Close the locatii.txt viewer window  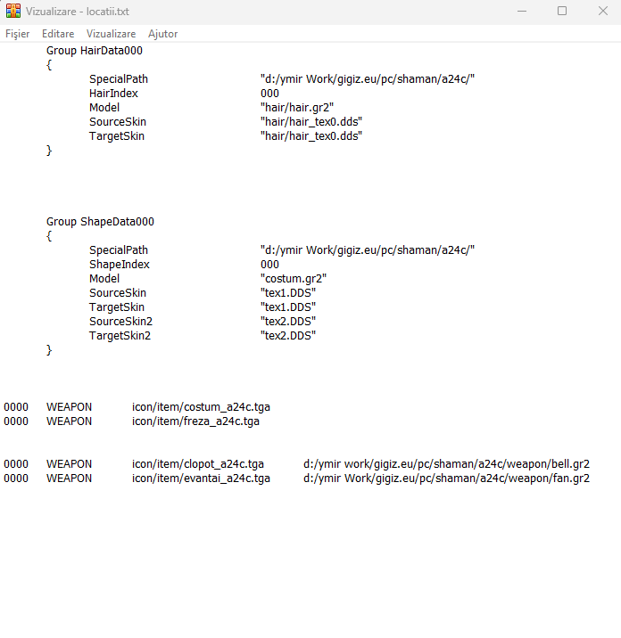click(x=603, y=11)
